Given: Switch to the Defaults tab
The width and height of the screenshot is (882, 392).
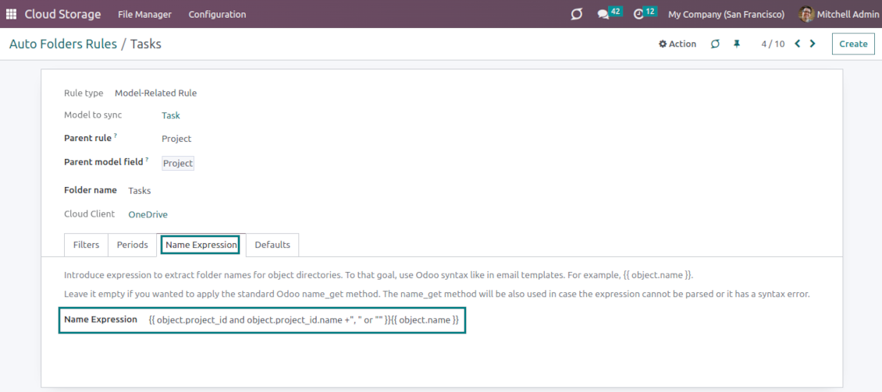Looking at the screenshot, I should click(x=272, y=245).
